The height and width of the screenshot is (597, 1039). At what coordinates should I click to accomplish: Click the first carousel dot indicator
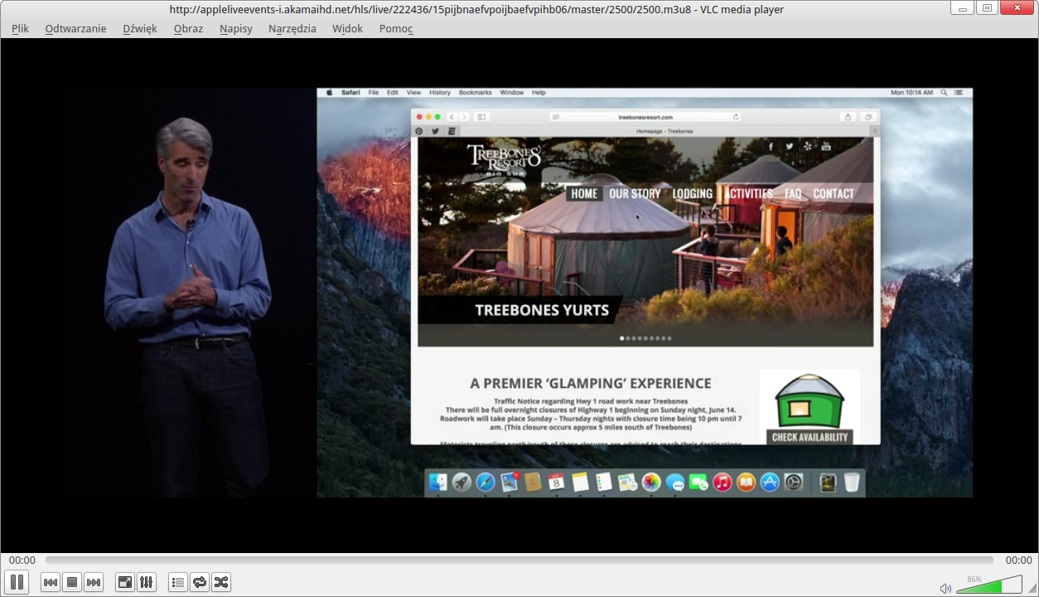click(622, 338)
